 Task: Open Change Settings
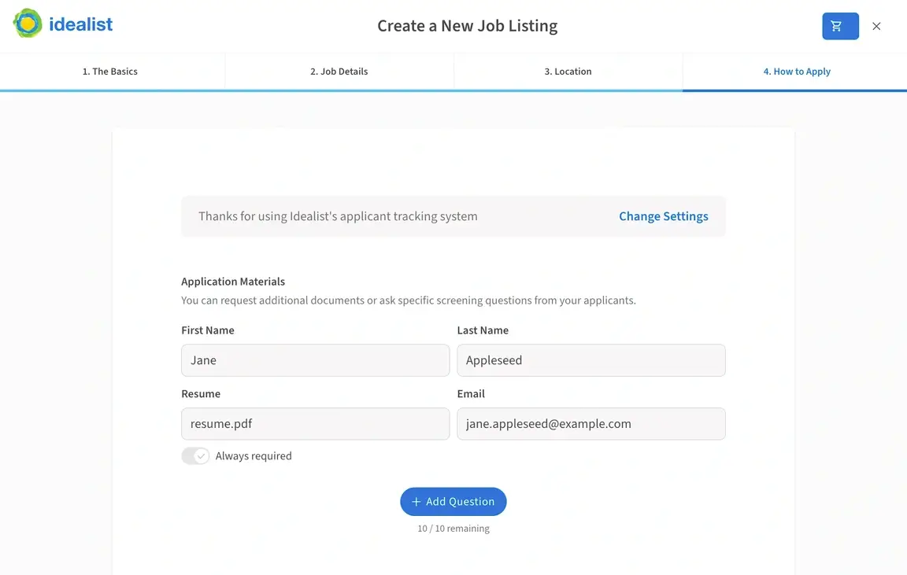click(664, 216)
